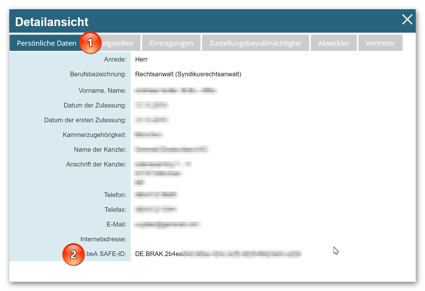Select the Zustellungsbevollmächtigter tab
The image size is (425, 291).
click(x=255, y=43)
